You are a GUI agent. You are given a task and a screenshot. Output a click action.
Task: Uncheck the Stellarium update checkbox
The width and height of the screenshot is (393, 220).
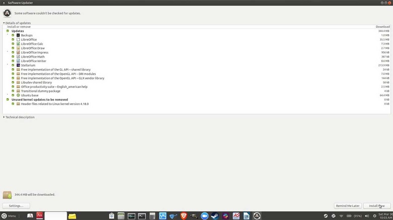(x=13, y=65)
